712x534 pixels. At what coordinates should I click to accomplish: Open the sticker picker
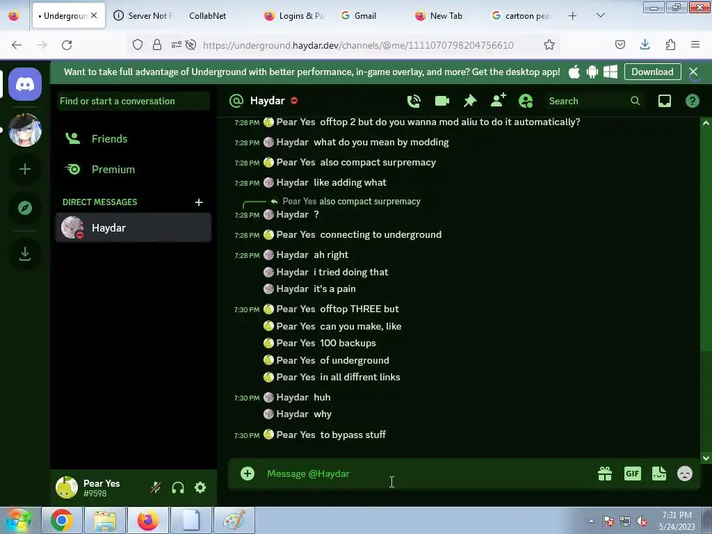(x=659, y=474)
